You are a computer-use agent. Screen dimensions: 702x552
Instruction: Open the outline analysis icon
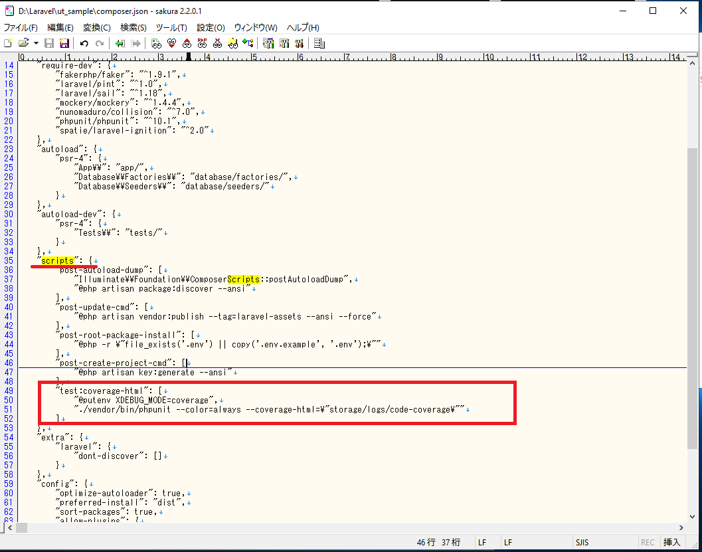click(248, 43)
